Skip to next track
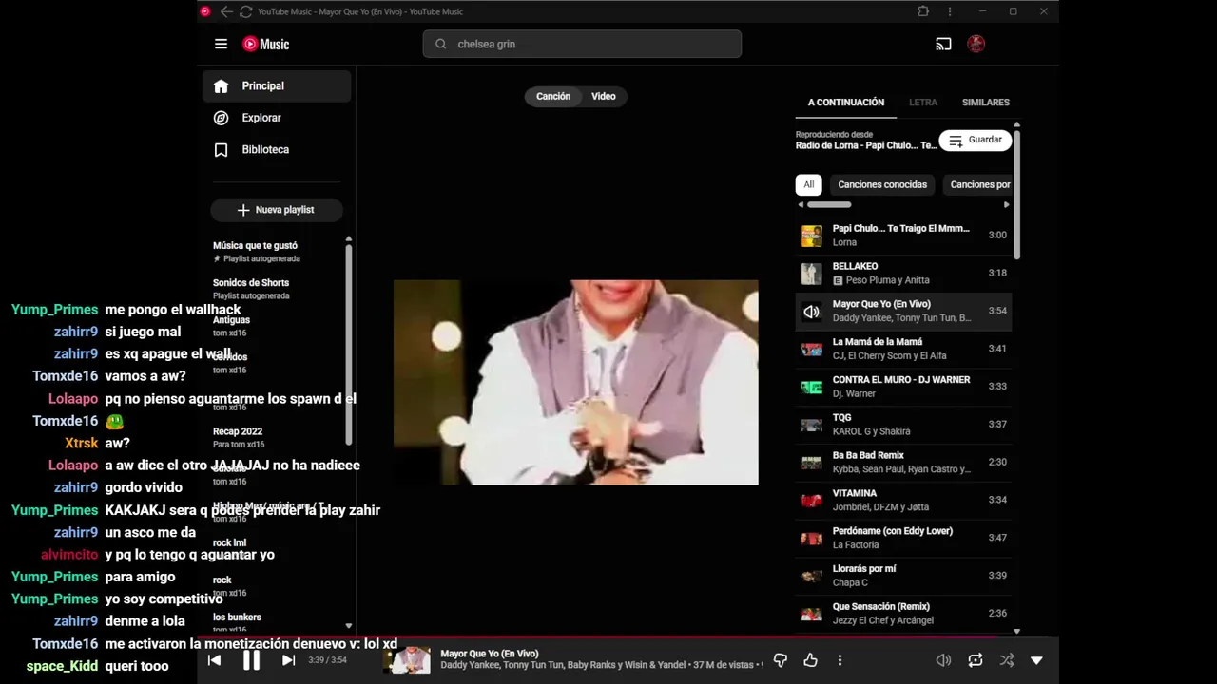Viewport: 1217px width, 684px height. (x=288, y=660)
